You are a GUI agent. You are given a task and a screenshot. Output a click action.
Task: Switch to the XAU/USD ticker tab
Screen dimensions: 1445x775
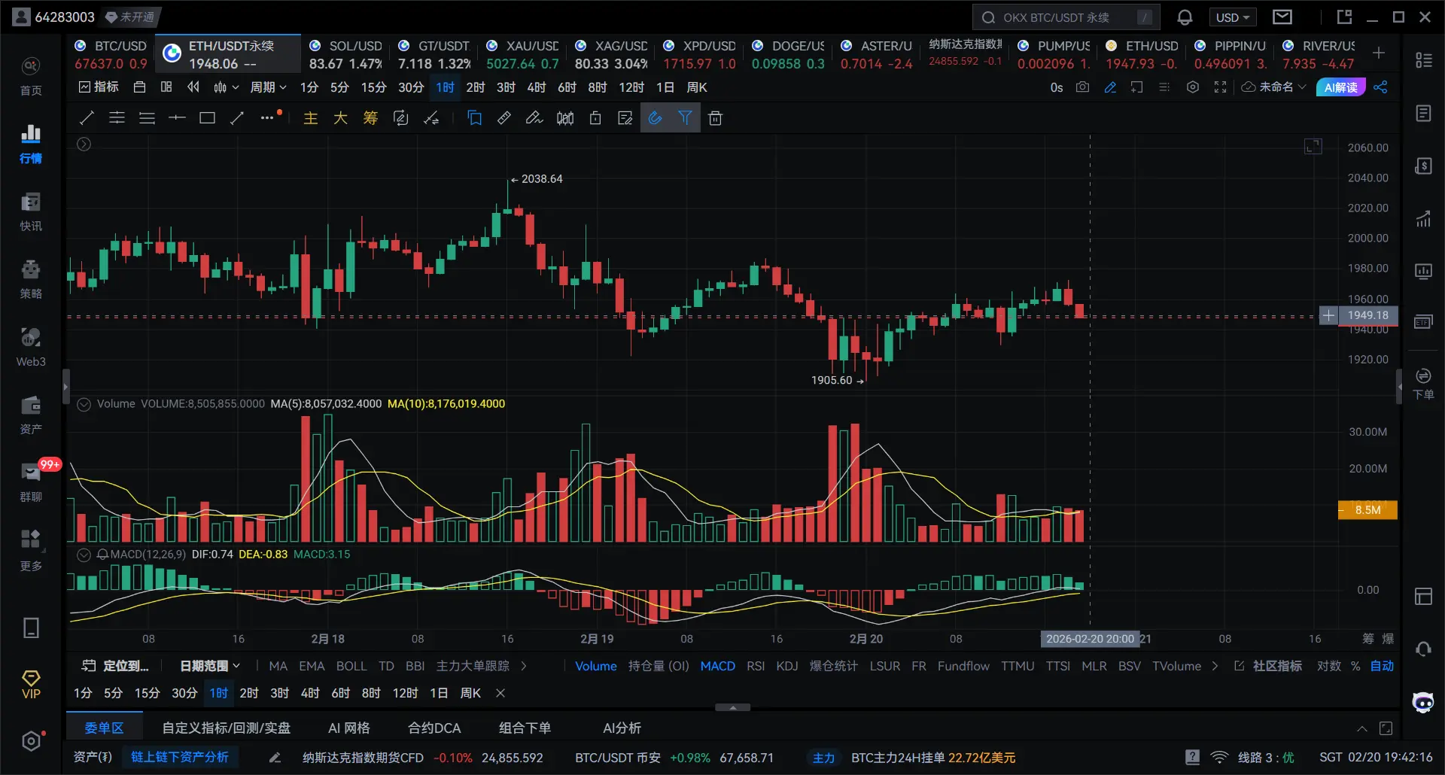pyautogui.click(x=522, y=54)
